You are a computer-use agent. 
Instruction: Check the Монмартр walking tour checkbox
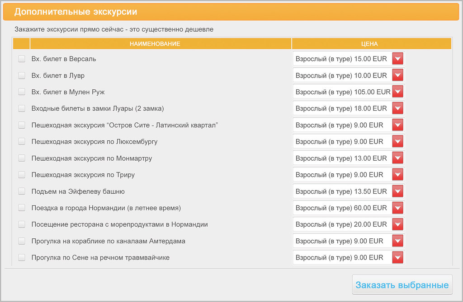(x=22, y=158)
